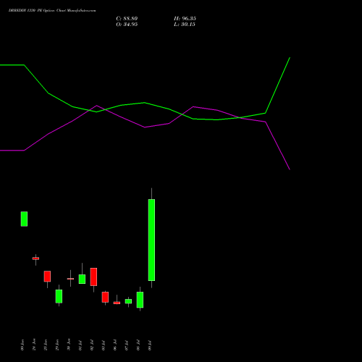Select the doji candlestick above 30 Jun

tap(70, 279)
